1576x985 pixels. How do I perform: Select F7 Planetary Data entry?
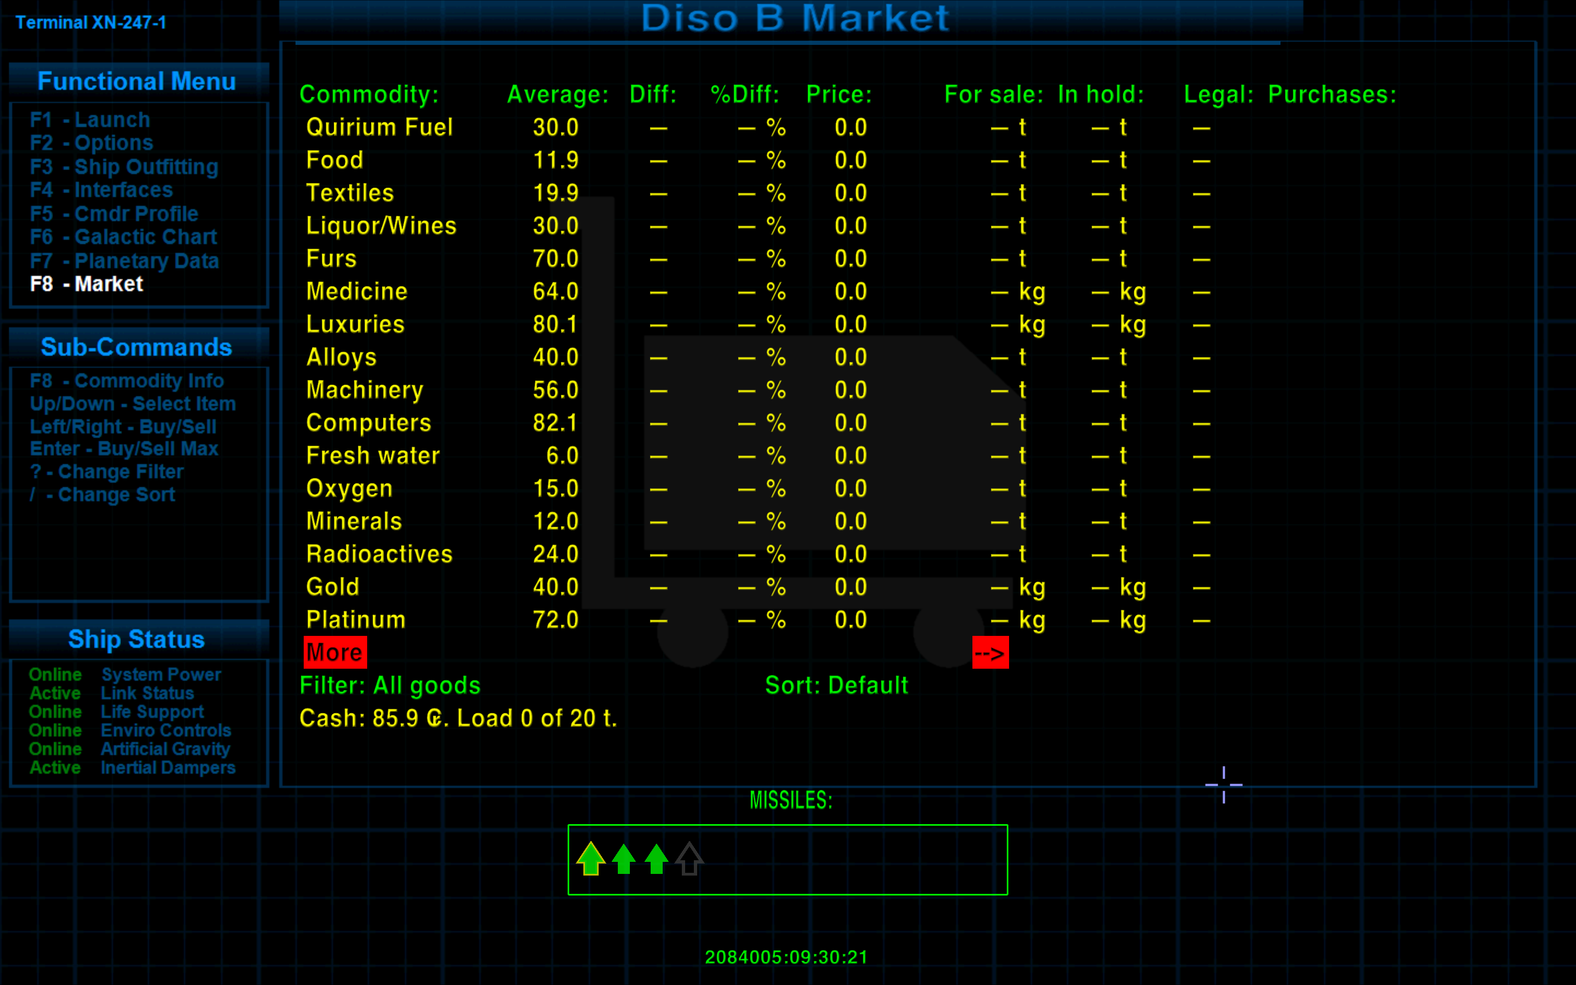pos(124,260)
